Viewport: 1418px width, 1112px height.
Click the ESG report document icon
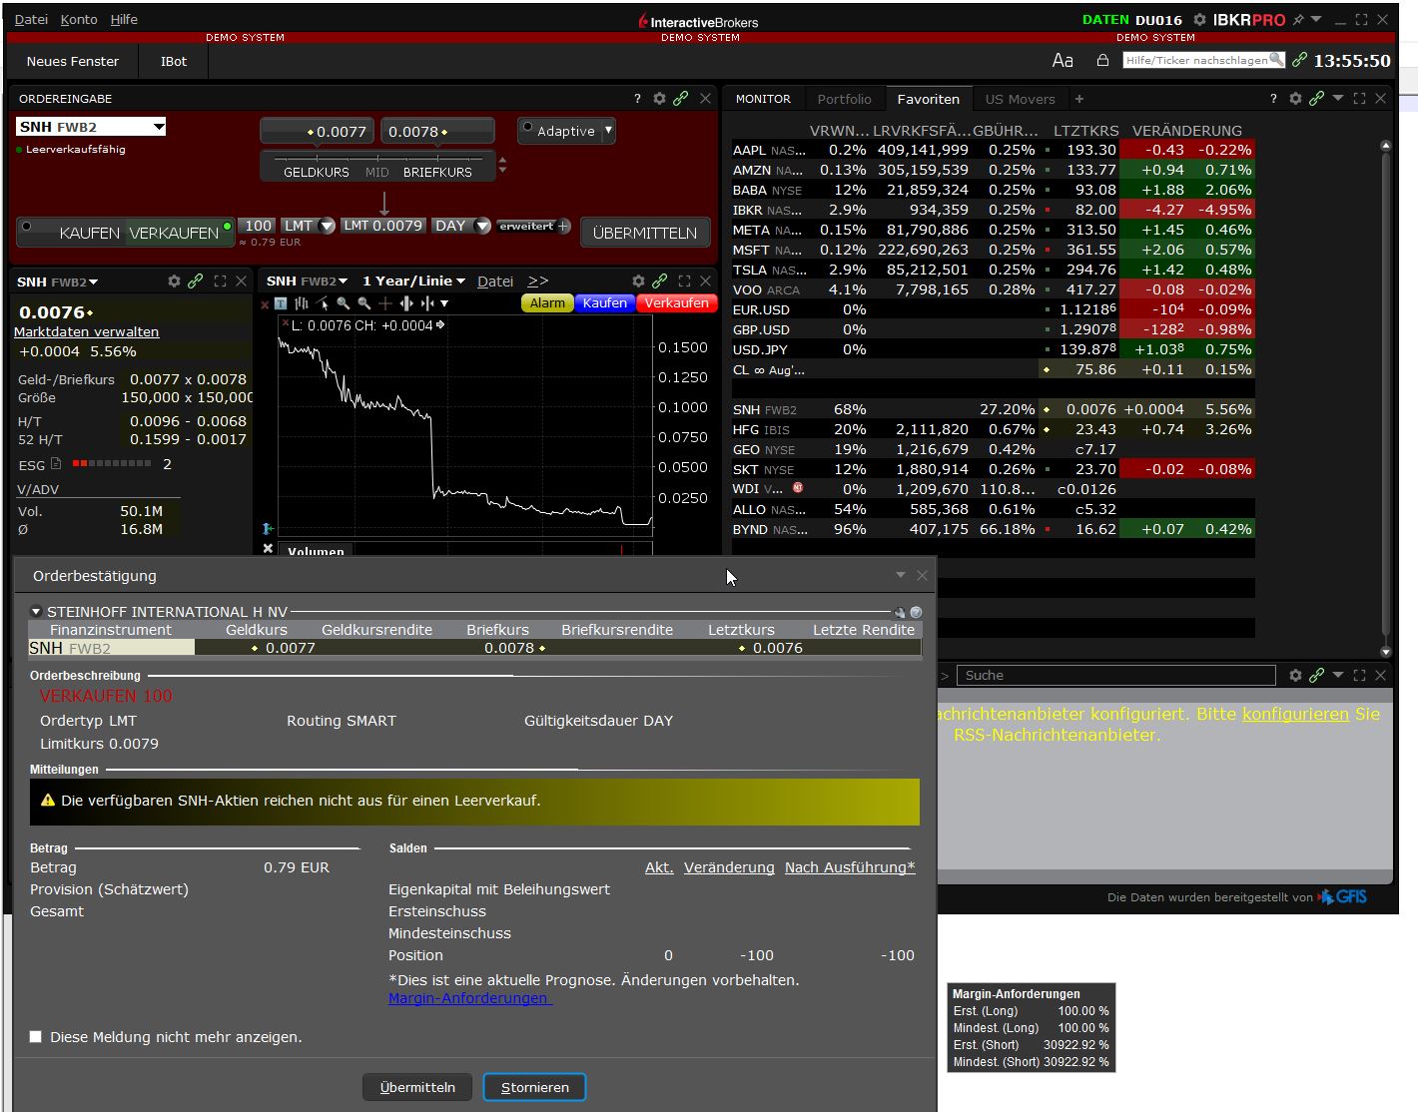[x=56, y=464]
